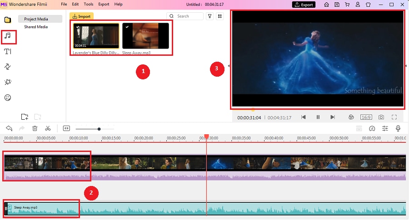Screen dimensions: 409x220
Task: Open the media folder sidebar icon
Action: [8, 20]
